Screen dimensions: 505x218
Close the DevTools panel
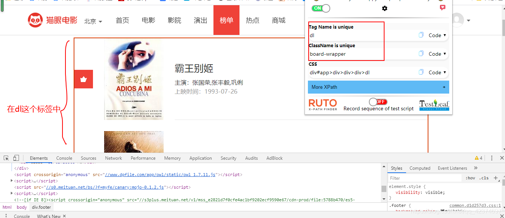pyautogui.click(x=501, y=158)
